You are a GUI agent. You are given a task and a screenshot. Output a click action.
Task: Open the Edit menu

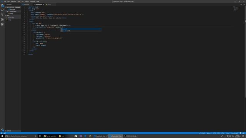pos(8,2)
